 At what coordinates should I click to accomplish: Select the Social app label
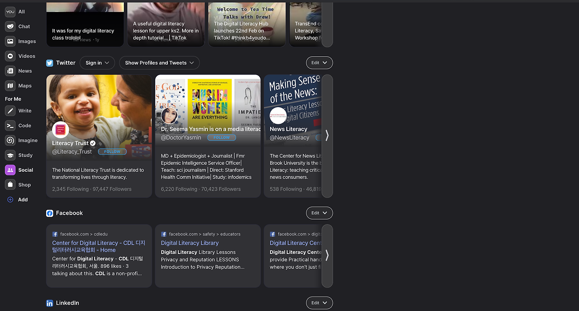[26, 170]
